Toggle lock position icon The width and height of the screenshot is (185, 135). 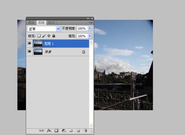[49, 36]
